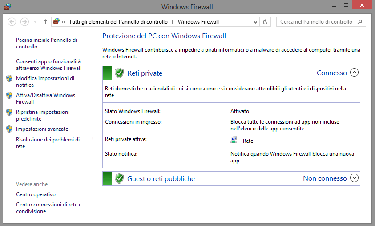
Task: Open Attiva/Disattiva Windows Firewall
Action: pos(46,98)
